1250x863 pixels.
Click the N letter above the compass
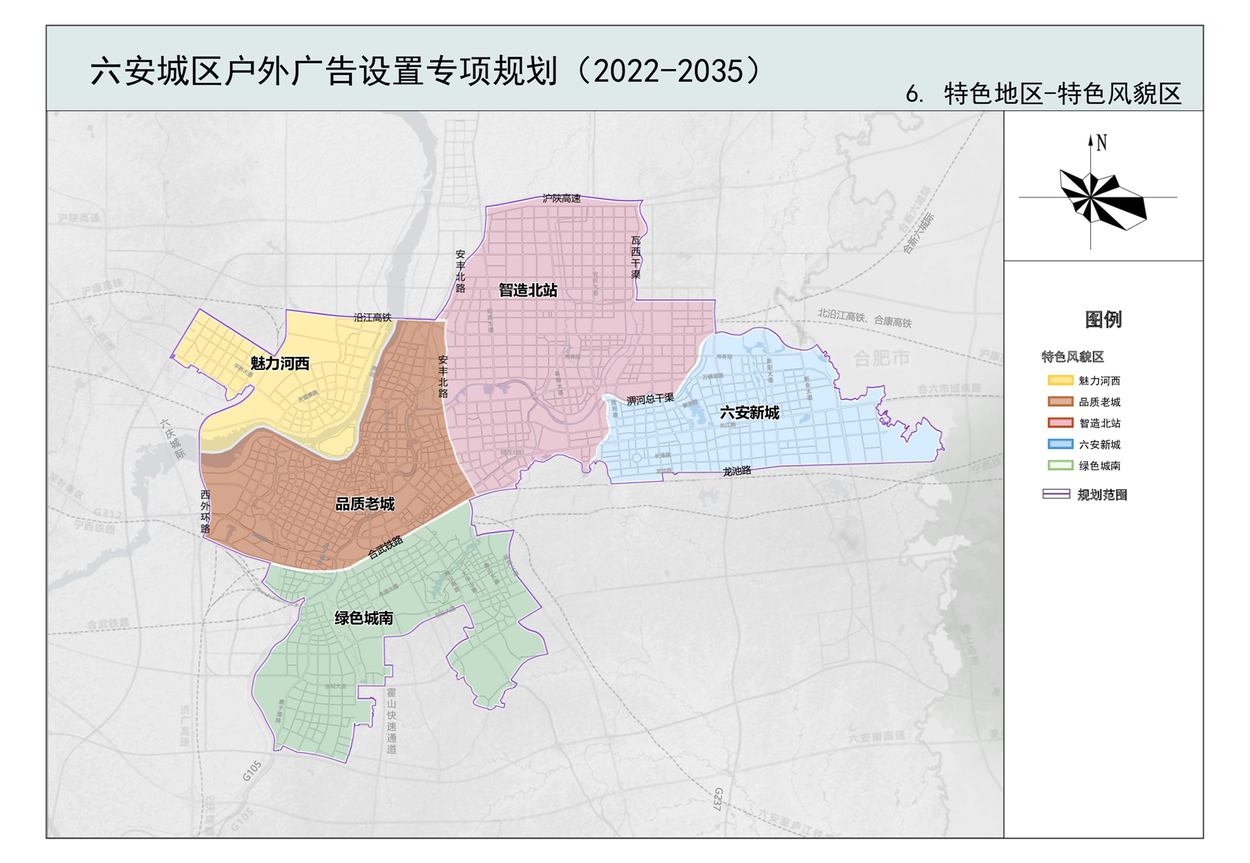[1101, 143]
